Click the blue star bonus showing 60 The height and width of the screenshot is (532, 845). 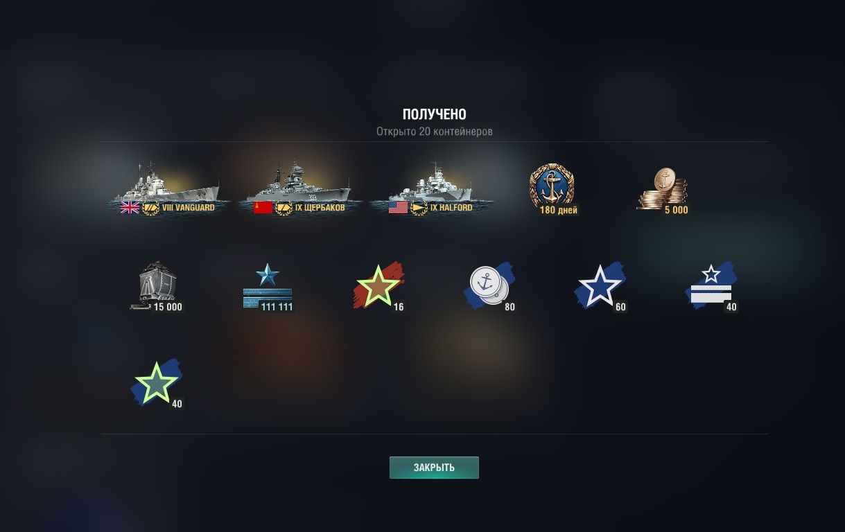click(x=600, y=286)
